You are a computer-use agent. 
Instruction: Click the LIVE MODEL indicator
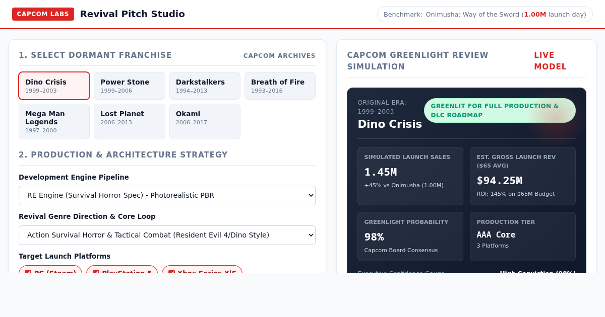pos(550,61)
